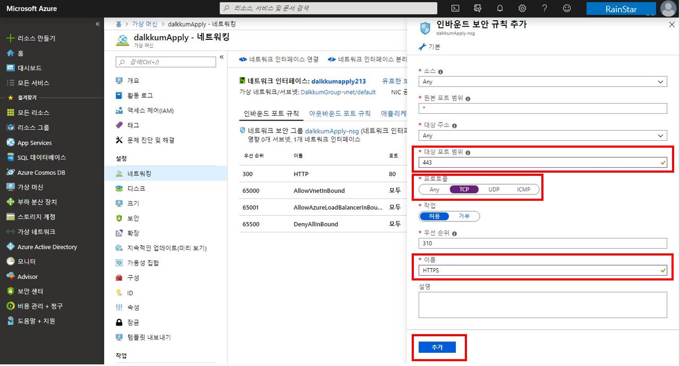Select the AllowVnetInBound rule row
The image size is (680, 366).
323,191
